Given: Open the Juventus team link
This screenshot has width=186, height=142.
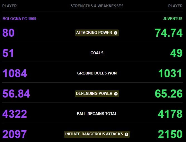Looking at the screenshot, I should point(173,19).
